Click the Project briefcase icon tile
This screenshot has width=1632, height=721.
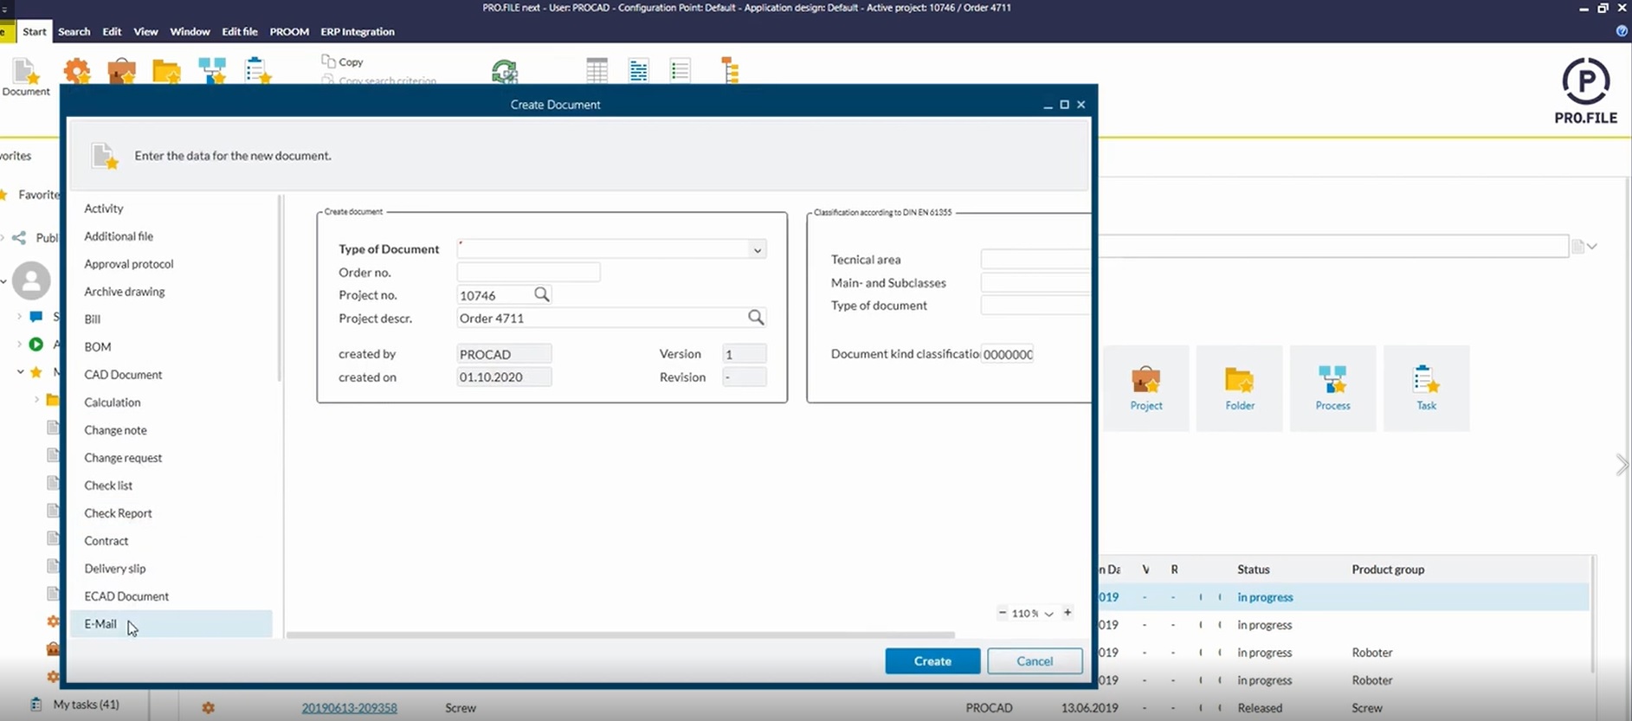1145,387
